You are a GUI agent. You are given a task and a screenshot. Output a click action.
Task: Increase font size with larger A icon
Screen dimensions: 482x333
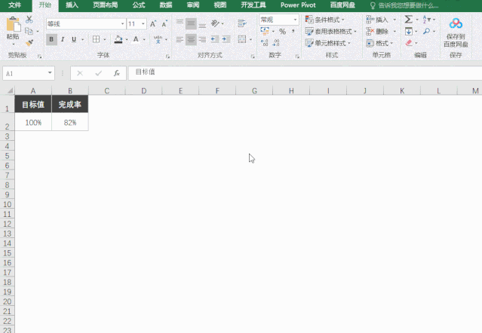click(x=153, y=24)
